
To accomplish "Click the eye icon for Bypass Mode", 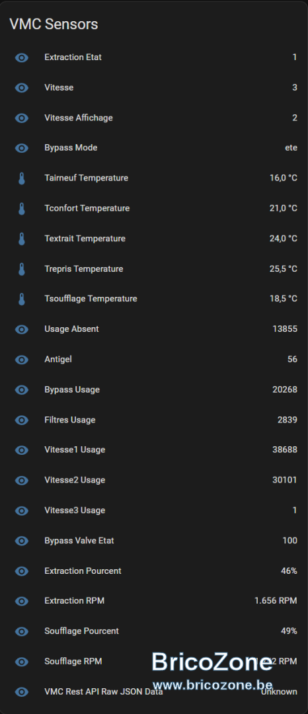I will (21, 148).
